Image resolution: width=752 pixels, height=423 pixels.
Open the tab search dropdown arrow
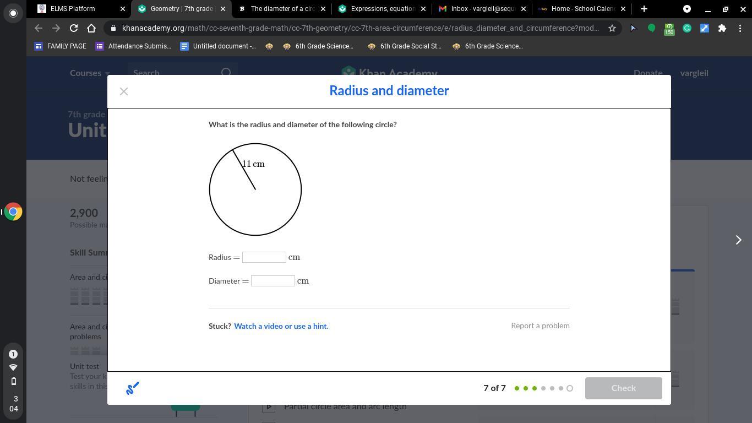tap(687, 9)
